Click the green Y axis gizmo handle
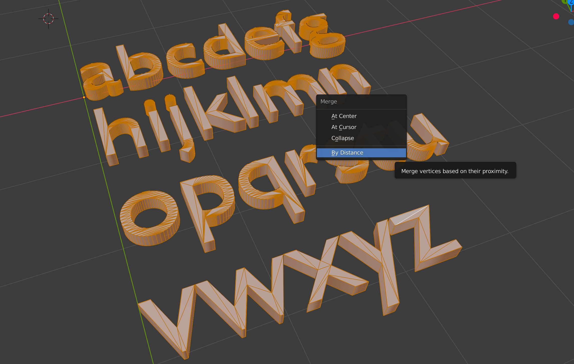This screenshot has height=364, width=574. point(565,1)
